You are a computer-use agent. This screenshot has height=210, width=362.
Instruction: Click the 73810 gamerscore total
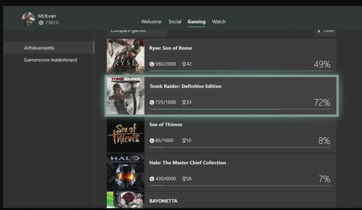click(52, 22)
